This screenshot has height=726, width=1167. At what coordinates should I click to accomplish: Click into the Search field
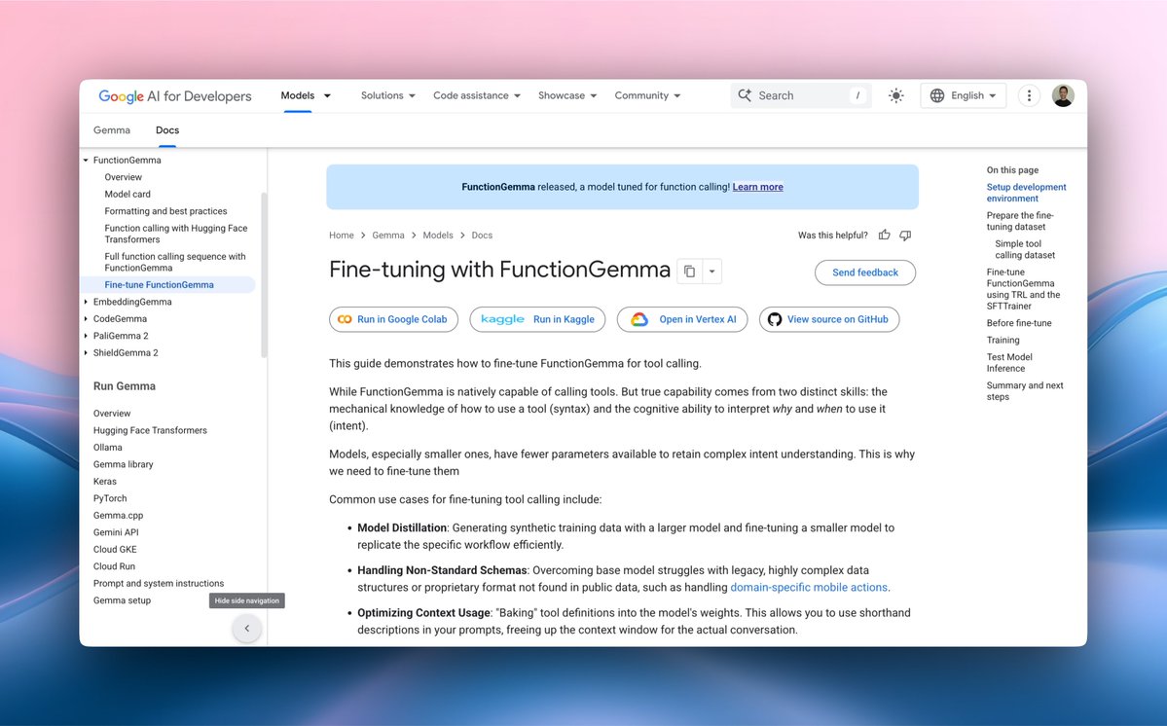point(800,95)
